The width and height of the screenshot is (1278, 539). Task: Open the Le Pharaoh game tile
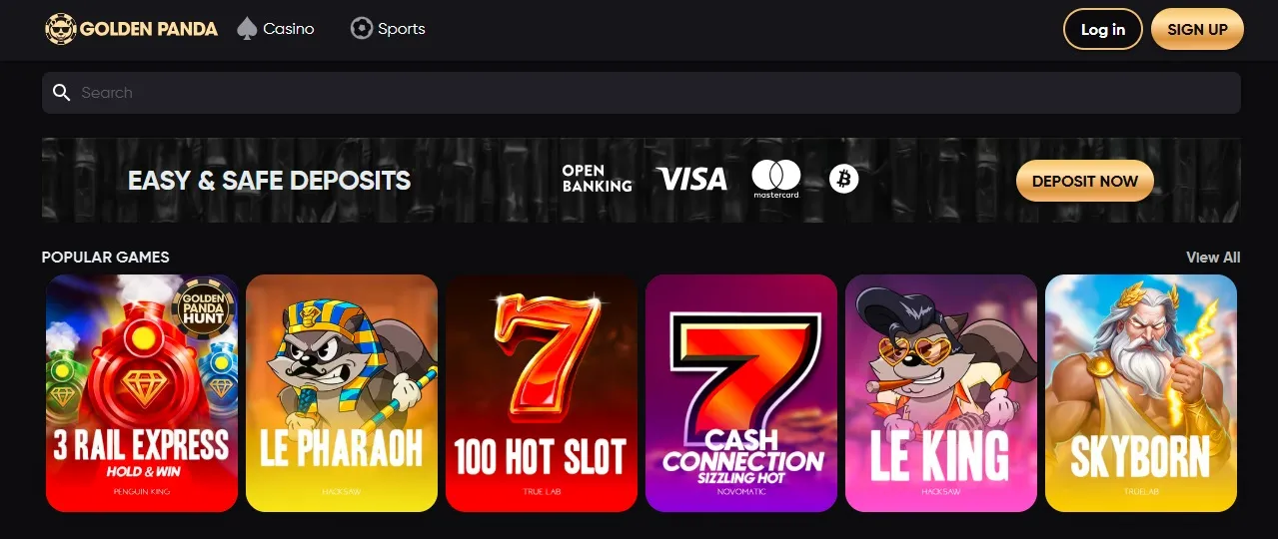tap(342, 393)
